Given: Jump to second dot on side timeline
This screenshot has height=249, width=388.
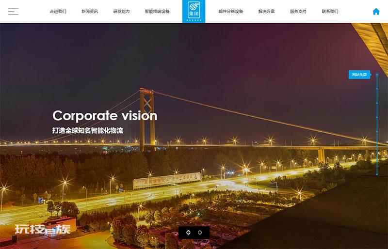Looking at the screenshot, I should tap(377, 89).
